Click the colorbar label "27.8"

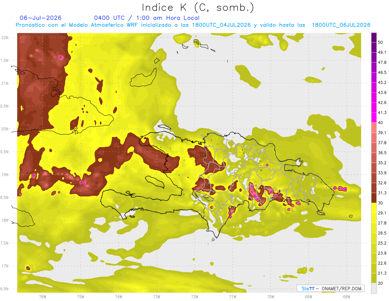(382, 223)
